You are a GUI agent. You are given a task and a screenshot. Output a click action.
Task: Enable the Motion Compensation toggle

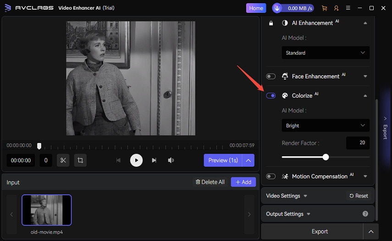click(271, 176)
